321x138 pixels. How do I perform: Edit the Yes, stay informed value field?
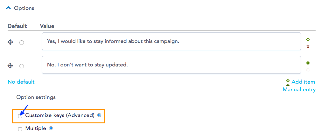pyautogui.click(x=171, y=41)
